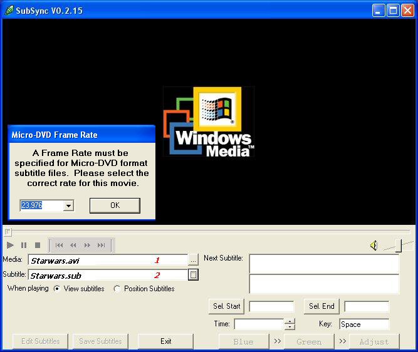
Task: Adjust the volume slider handle
Action: point(399,246)
